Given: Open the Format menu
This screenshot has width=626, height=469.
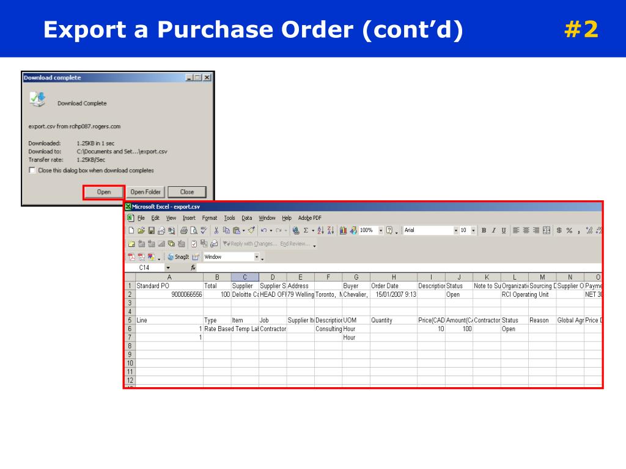Looking at the screenshot, I should tap(210, 218).
